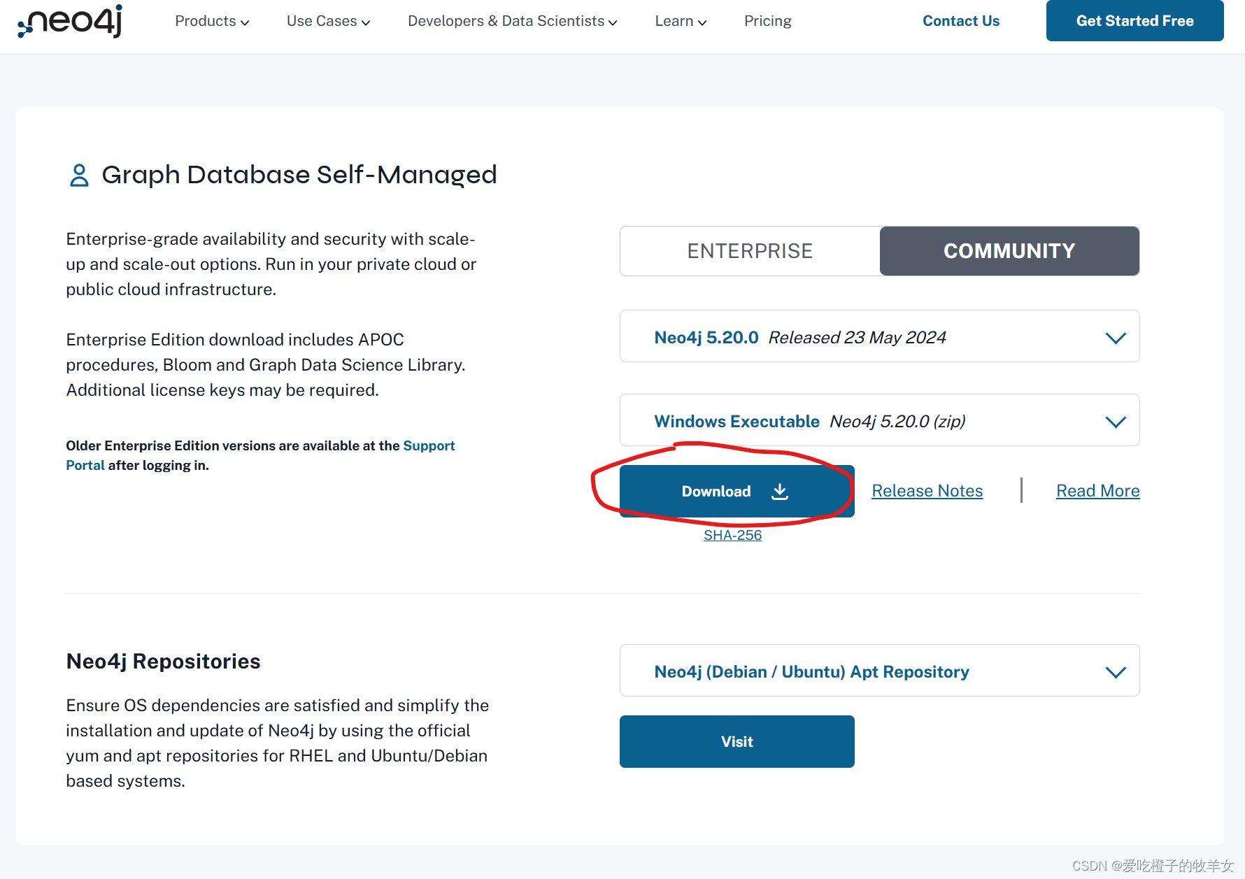Open the Support Portal link
Viewport: 1245px width, 879px height.
[429, 445]
